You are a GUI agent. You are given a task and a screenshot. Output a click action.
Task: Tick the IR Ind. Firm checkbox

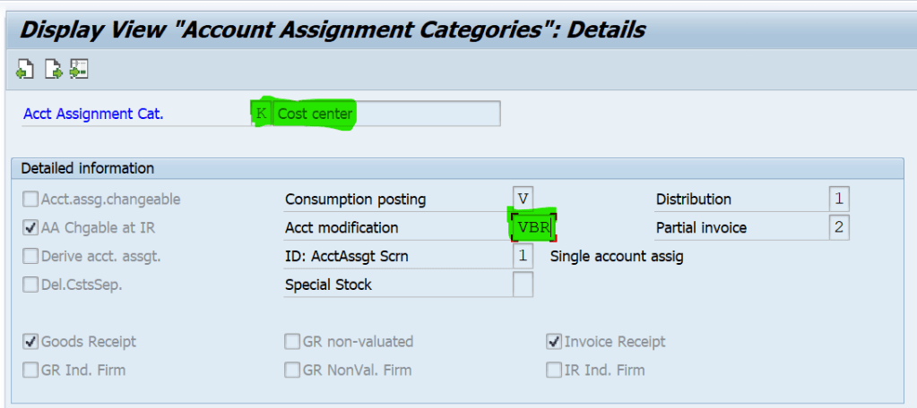coord(554,370)
